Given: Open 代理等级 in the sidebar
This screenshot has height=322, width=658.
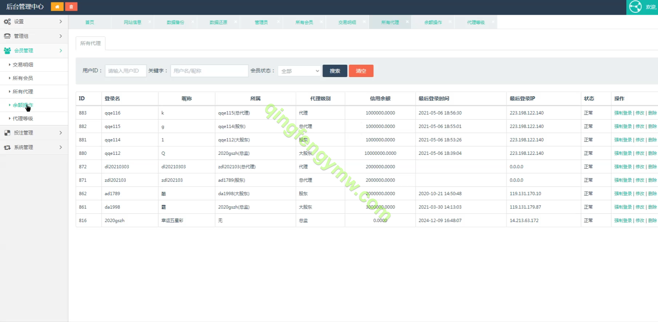Looking at the screenshot, I should [x=23, y=119].
